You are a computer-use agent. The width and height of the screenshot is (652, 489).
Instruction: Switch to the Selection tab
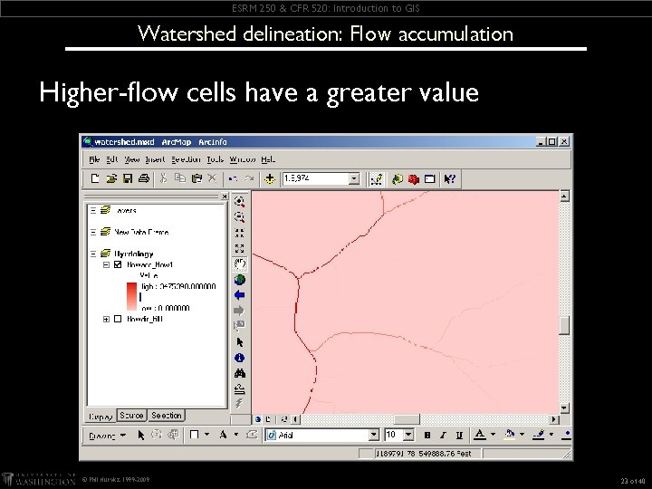tap(167, 415)
